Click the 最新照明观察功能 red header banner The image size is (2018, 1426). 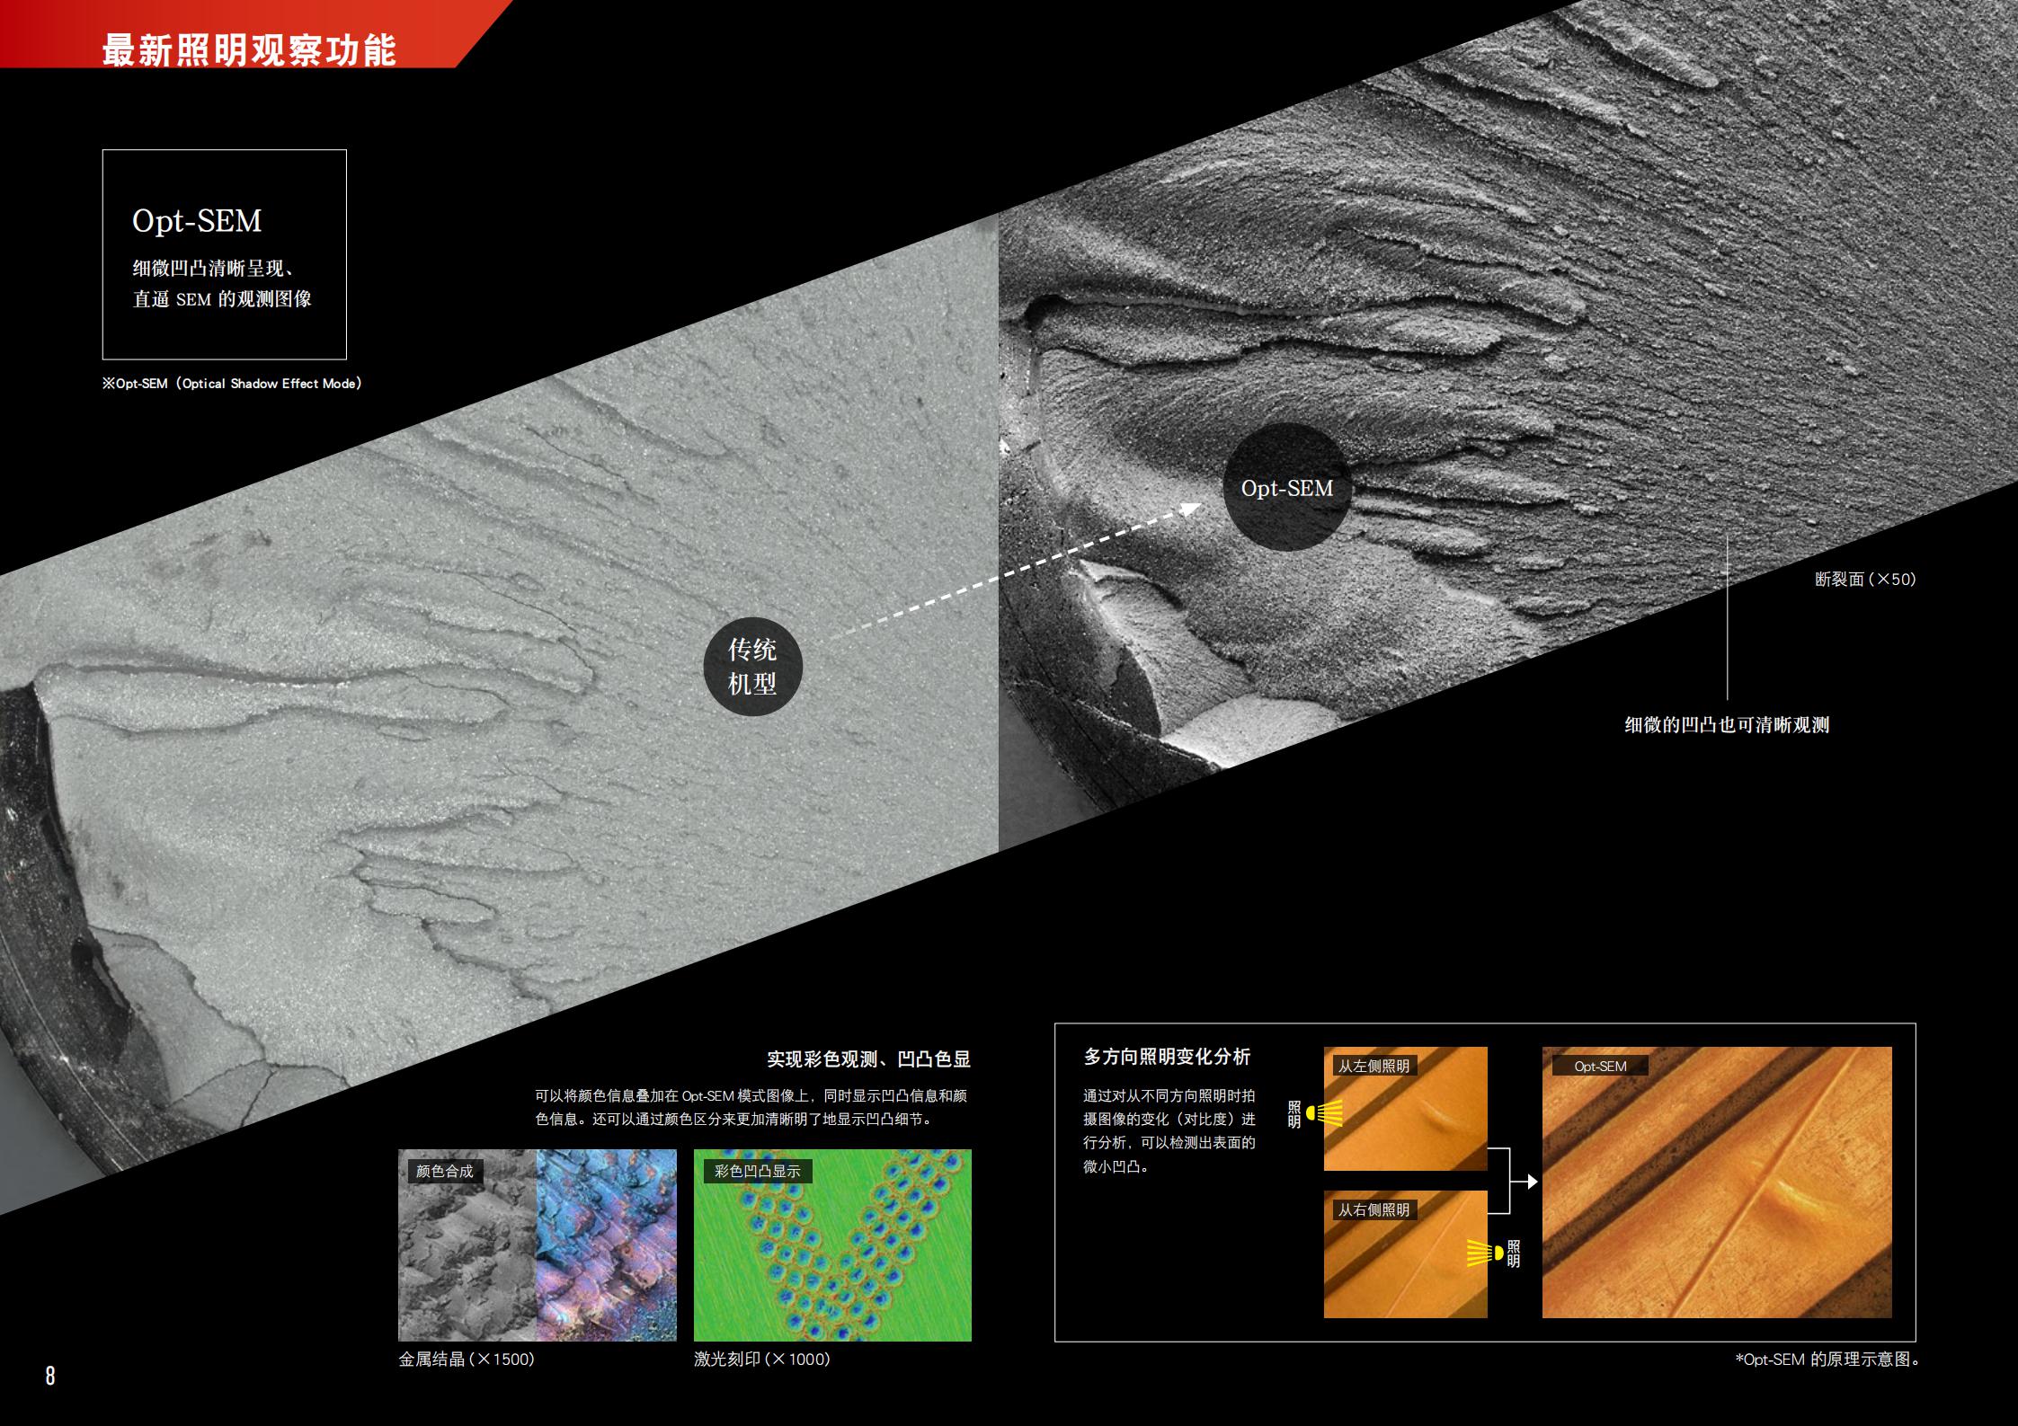(249, 49)
